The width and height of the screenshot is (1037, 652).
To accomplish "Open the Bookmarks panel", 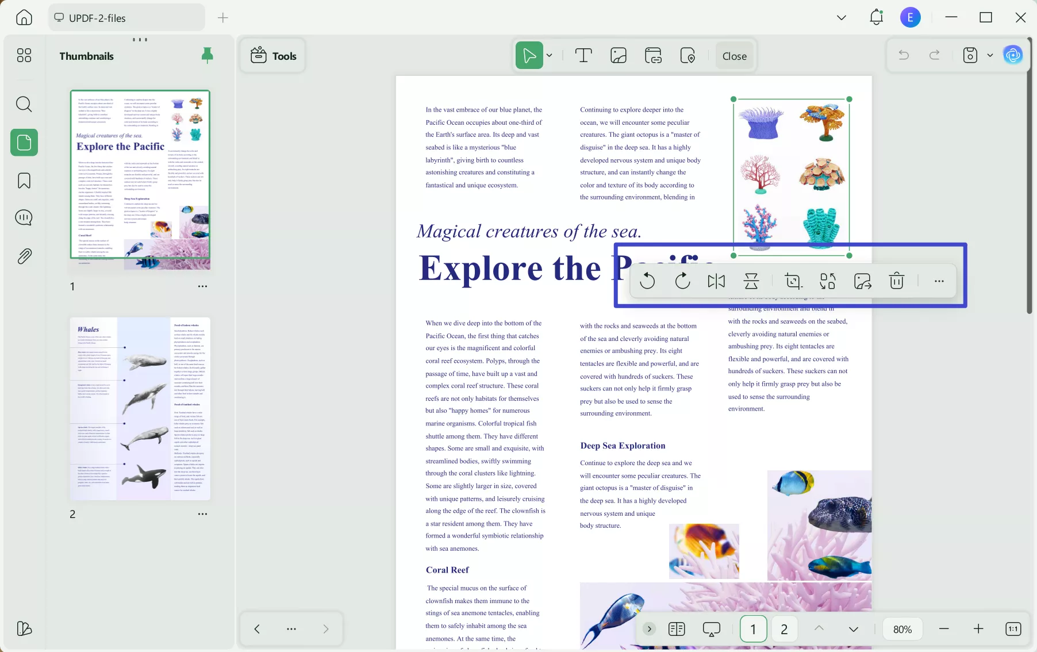I will 24,181.
